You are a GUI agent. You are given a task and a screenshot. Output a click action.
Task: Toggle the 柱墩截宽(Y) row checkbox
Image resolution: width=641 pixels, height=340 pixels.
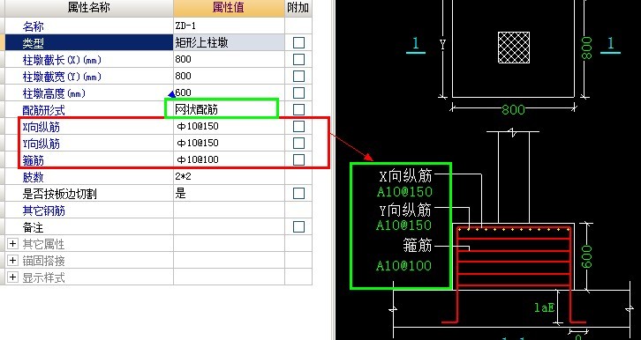(x=298, y=76)
